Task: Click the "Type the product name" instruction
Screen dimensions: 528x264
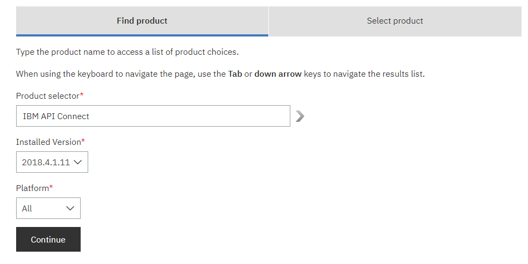Action: pos(127,52)
